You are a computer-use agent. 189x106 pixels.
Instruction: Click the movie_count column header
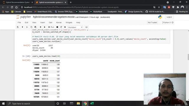(55, 61)
